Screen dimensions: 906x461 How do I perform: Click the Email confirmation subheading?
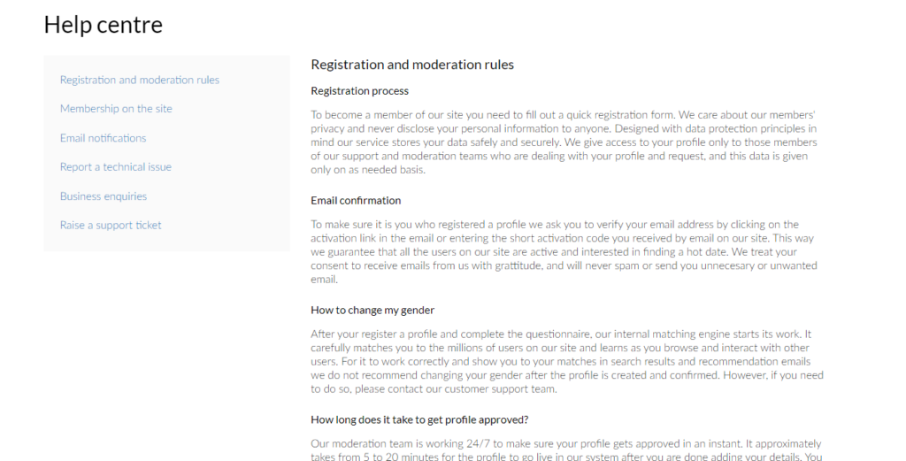pos(356,200)
